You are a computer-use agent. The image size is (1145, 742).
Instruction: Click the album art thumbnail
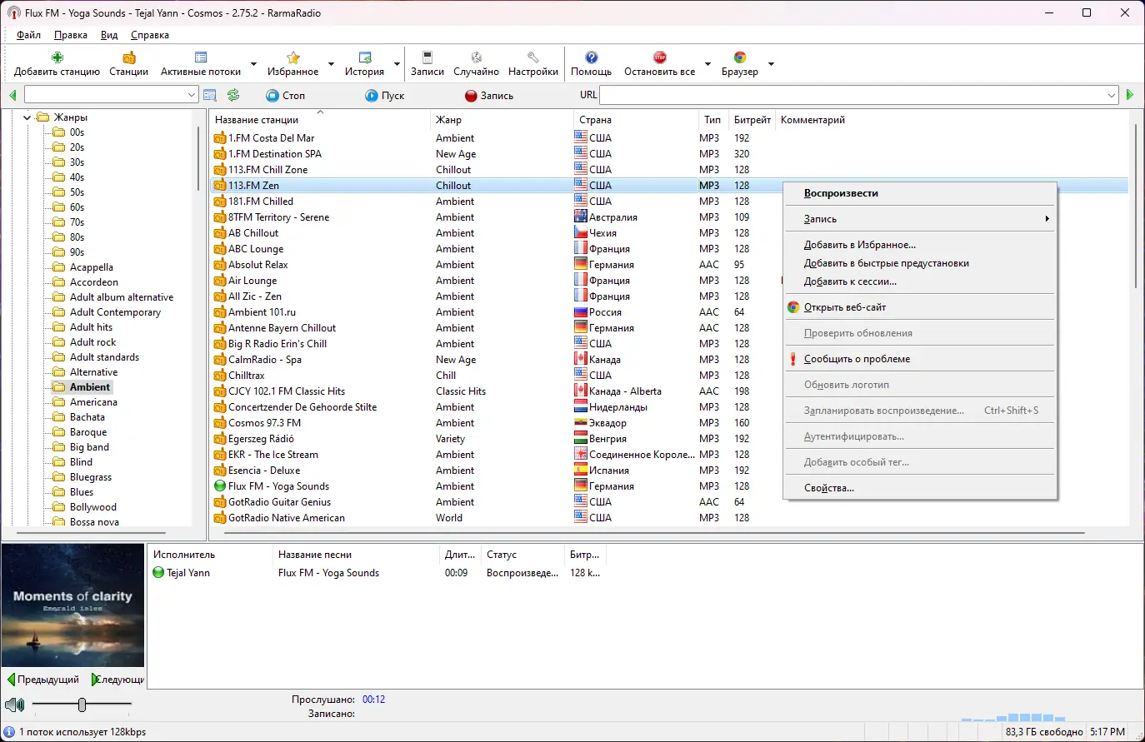point(73,606)
